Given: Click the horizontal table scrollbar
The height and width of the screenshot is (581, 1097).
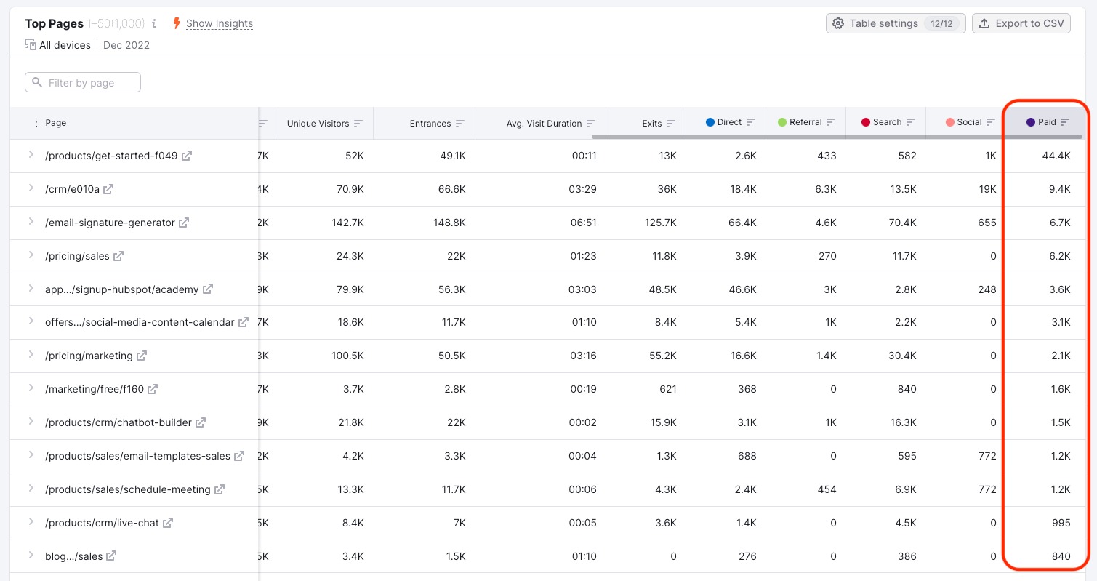Looking at the screenshot, I should (x=836, y=137).
